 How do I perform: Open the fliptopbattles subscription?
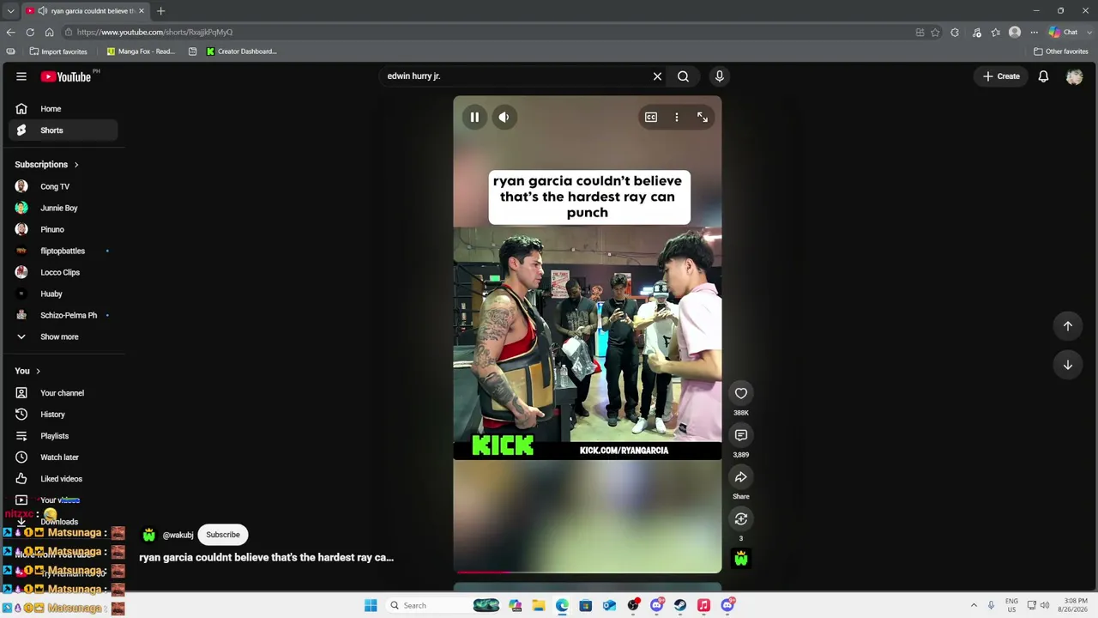click(x=63, y=251)
